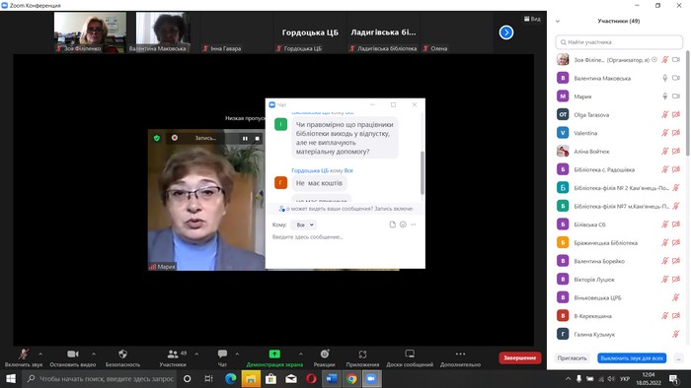Select Бібліотека с. Радошівка participant row
The height and width of the screenshot is (388, 691).
point(618,169)
